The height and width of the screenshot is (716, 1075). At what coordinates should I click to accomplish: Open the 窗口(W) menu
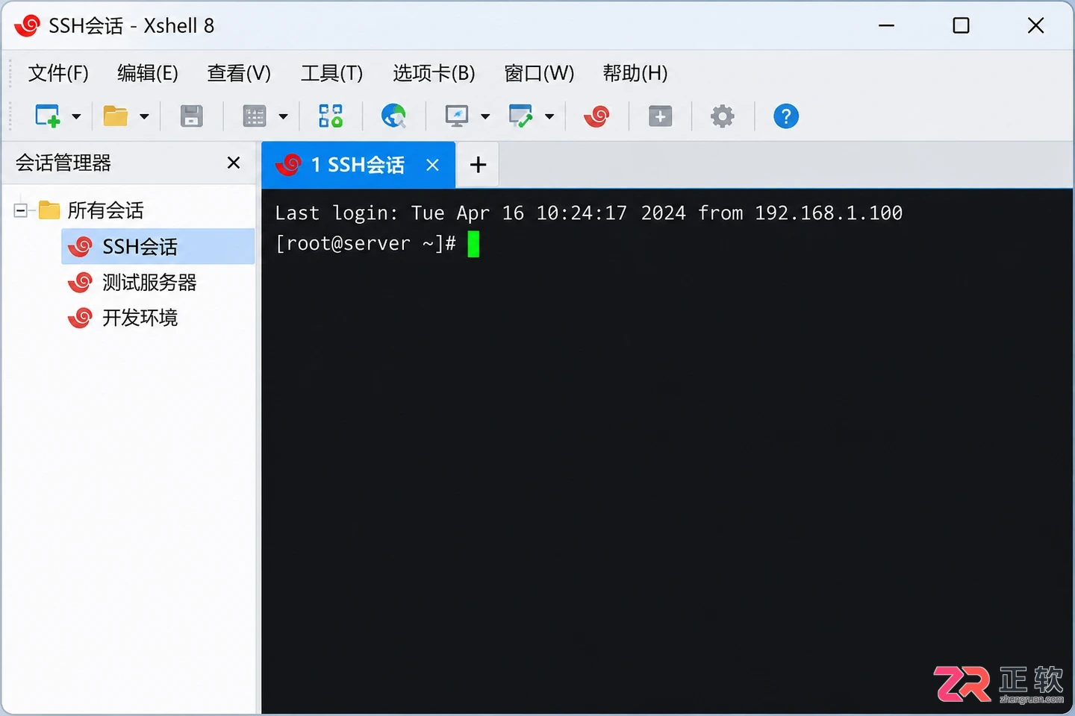tap(539, 73)
